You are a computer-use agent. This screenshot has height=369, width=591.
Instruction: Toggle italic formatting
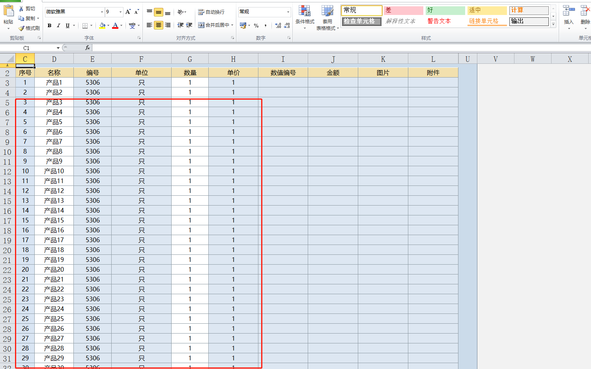coord(58,26)
